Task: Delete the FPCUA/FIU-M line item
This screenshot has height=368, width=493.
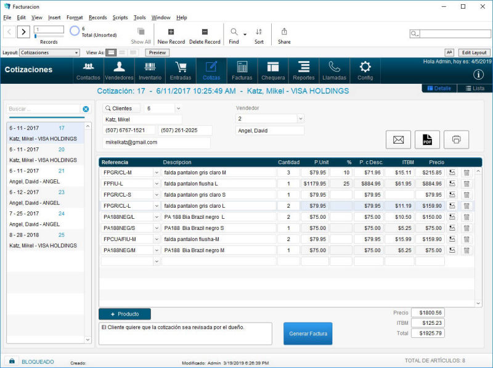Action: point(467,239)
